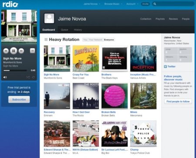Seek in the song progress bar
This screenshot has height=158, width=196.
click(15, 70)
